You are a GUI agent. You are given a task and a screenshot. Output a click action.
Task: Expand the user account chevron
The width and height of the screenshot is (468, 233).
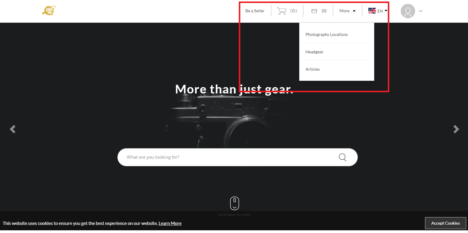421,11
